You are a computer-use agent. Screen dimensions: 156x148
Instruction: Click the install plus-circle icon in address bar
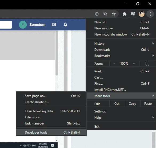(97, 14)
